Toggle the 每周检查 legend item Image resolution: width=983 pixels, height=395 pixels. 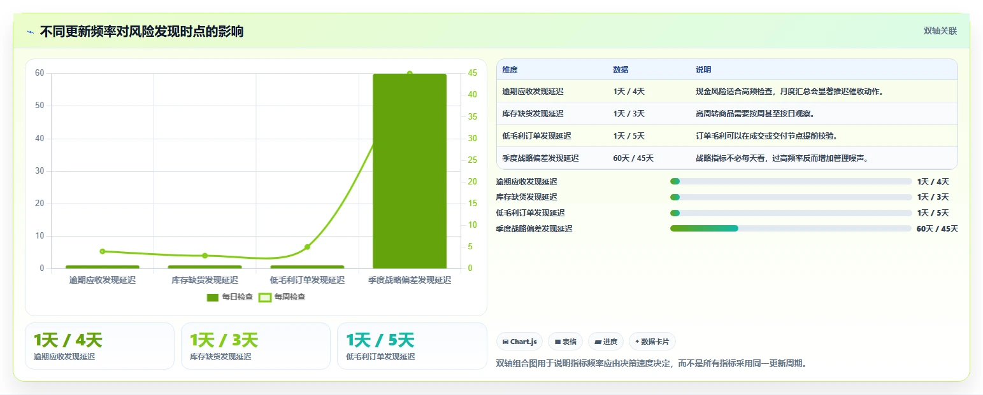click(x=282, y=297)
